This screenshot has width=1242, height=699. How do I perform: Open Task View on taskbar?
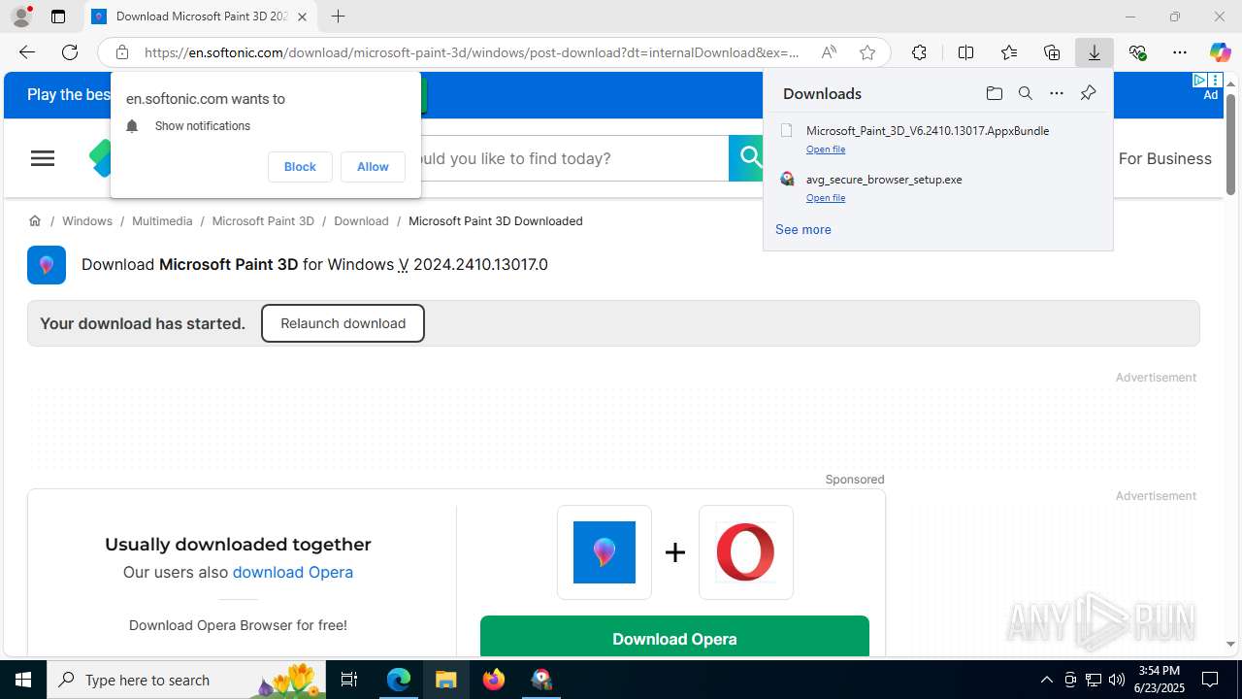pos(349,680)
